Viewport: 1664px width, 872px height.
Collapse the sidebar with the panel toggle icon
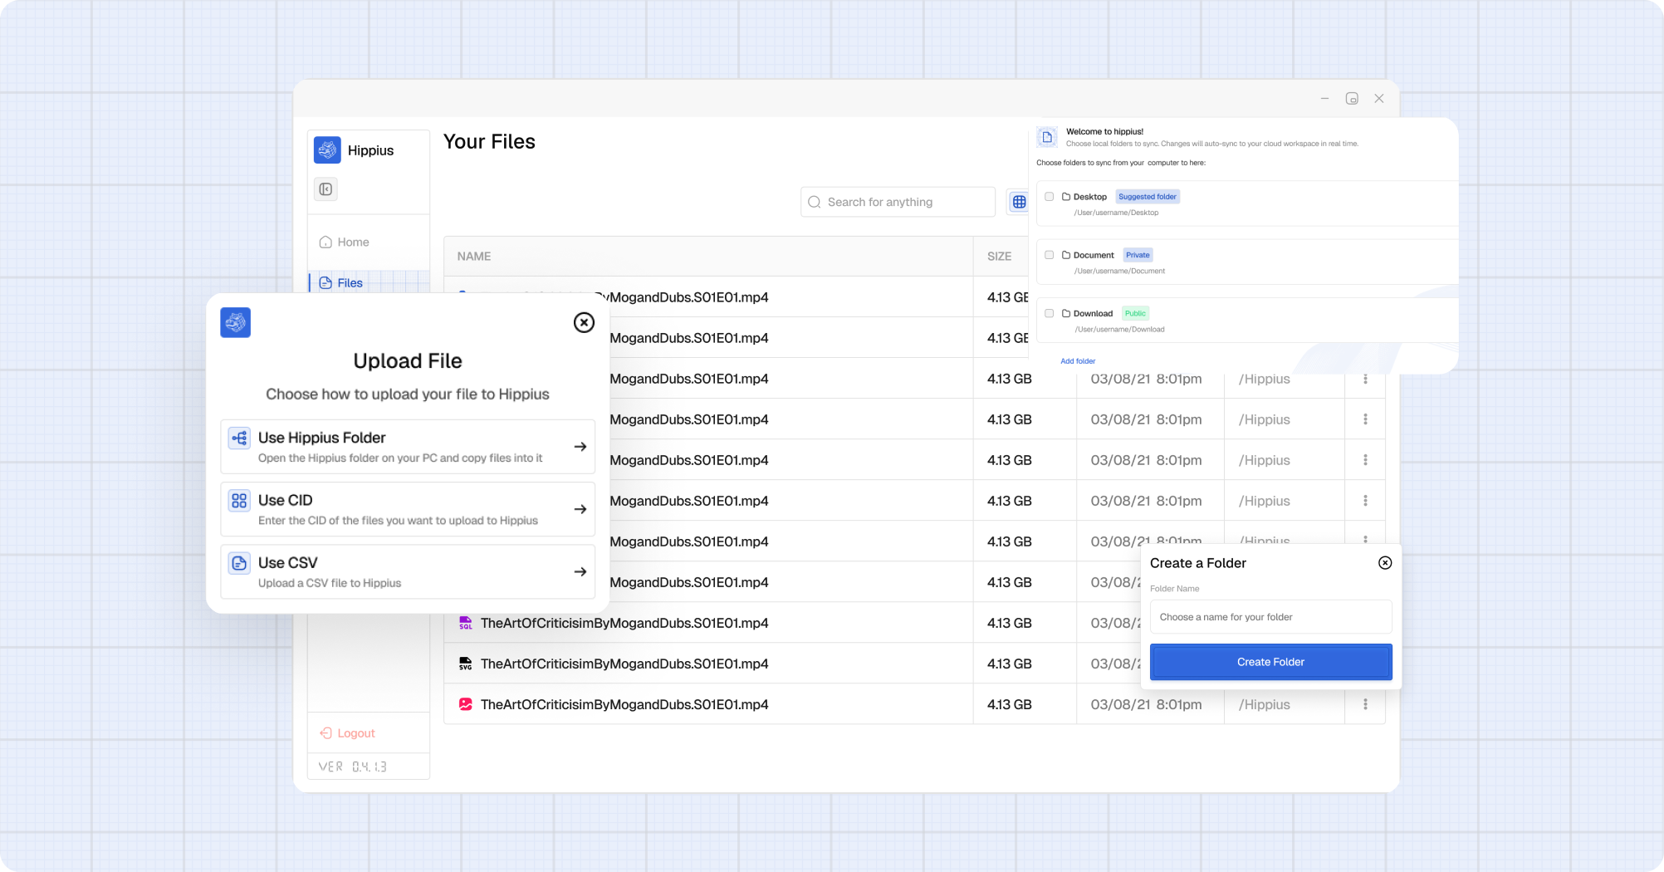[325, 189]
